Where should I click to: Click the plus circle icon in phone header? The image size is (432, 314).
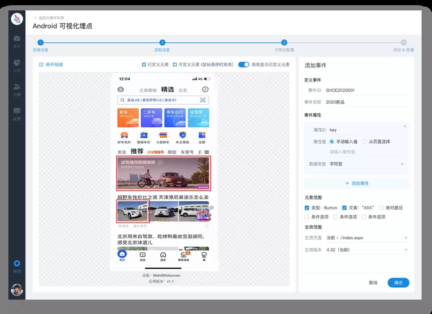click(205, 89)
